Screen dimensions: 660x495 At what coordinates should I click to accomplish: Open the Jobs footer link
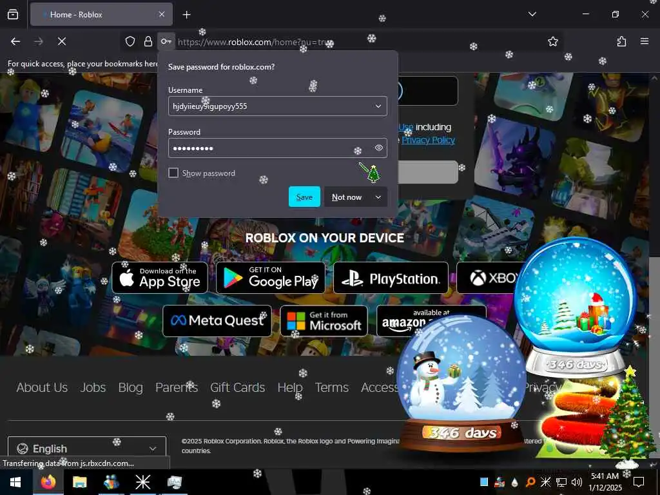93,387
